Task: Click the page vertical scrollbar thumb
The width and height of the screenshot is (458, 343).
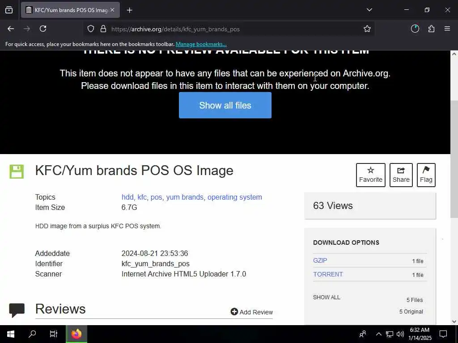Action: click(x=454, y=159)
